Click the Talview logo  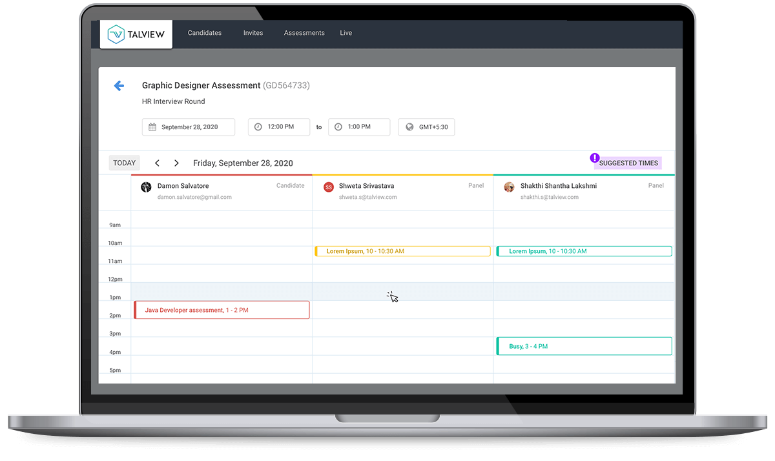point(136,34)
